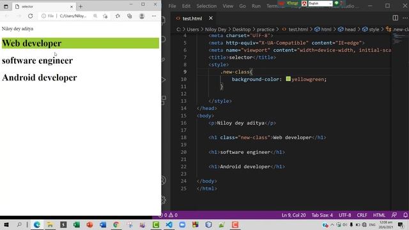409x230 pixels.
Task: Open the Windows Start menu
Action: [x=6, y=224]
